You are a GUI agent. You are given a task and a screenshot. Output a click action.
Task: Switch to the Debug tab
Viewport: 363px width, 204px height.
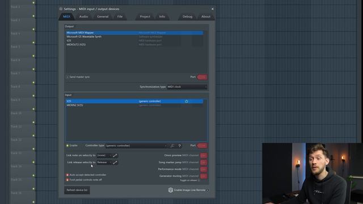coord(187,16)
